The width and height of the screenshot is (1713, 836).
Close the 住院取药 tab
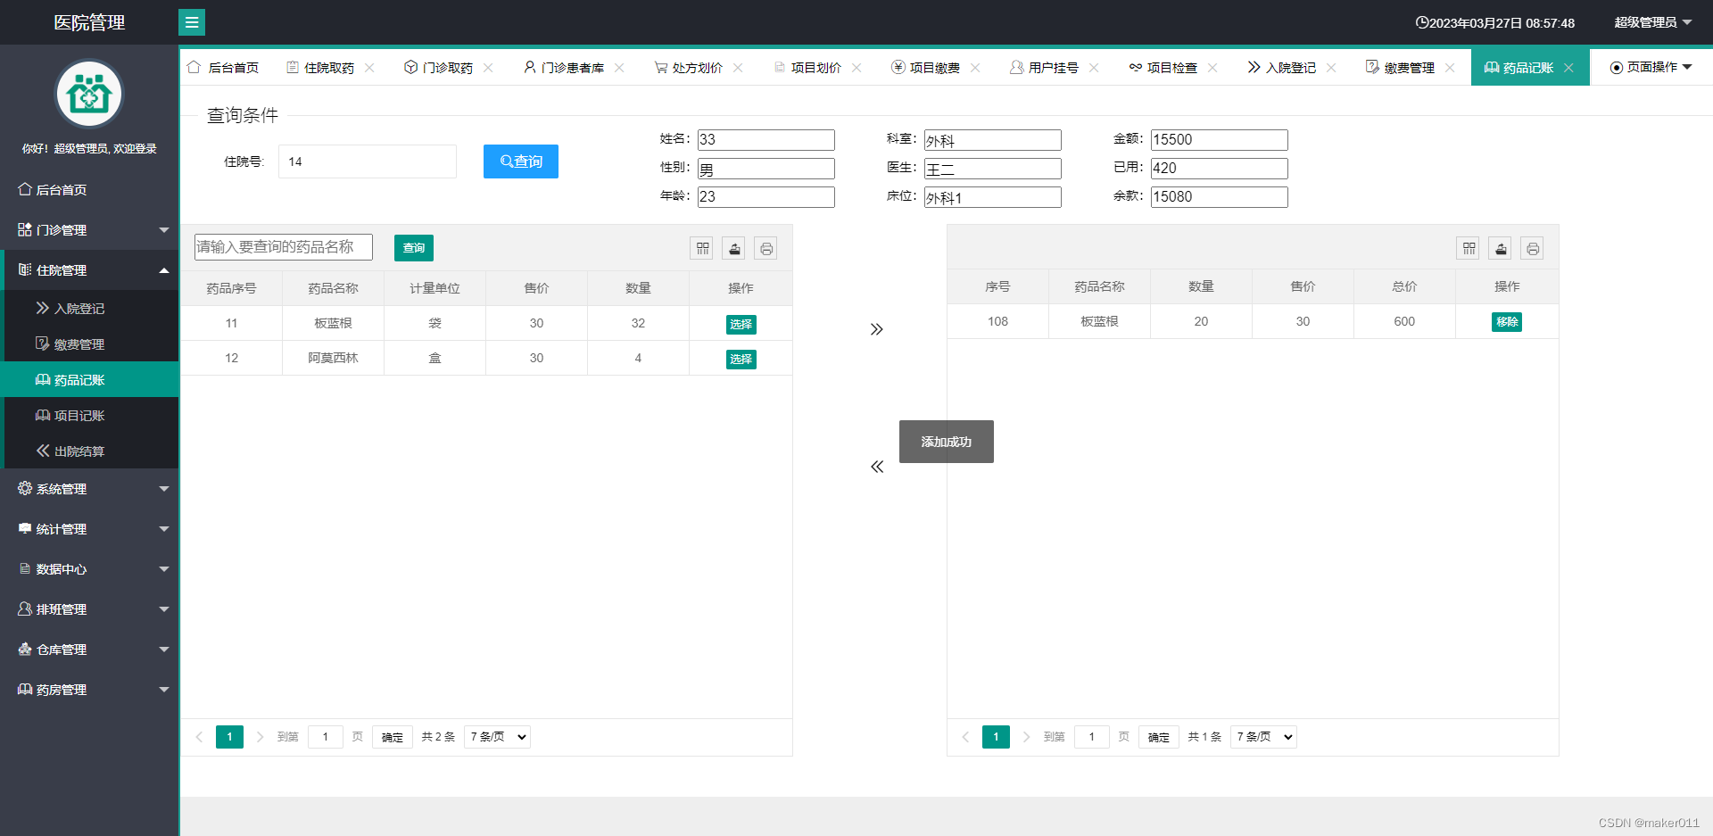pos(369,68)
